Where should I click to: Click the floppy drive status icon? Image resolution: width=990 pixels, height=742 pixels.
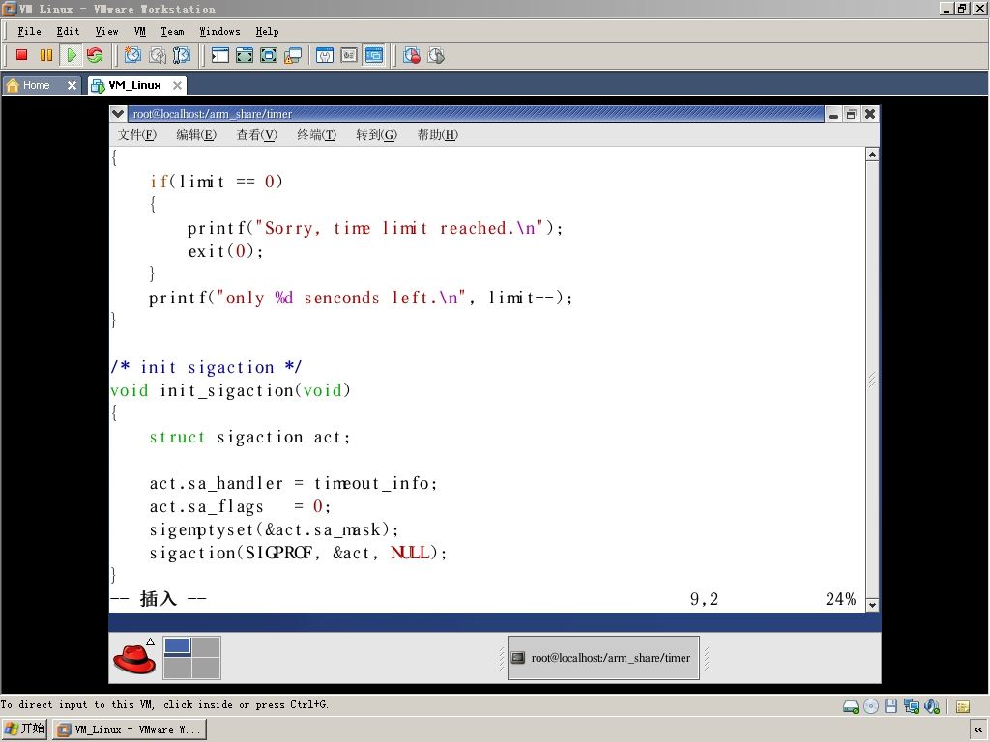point(890,706)
